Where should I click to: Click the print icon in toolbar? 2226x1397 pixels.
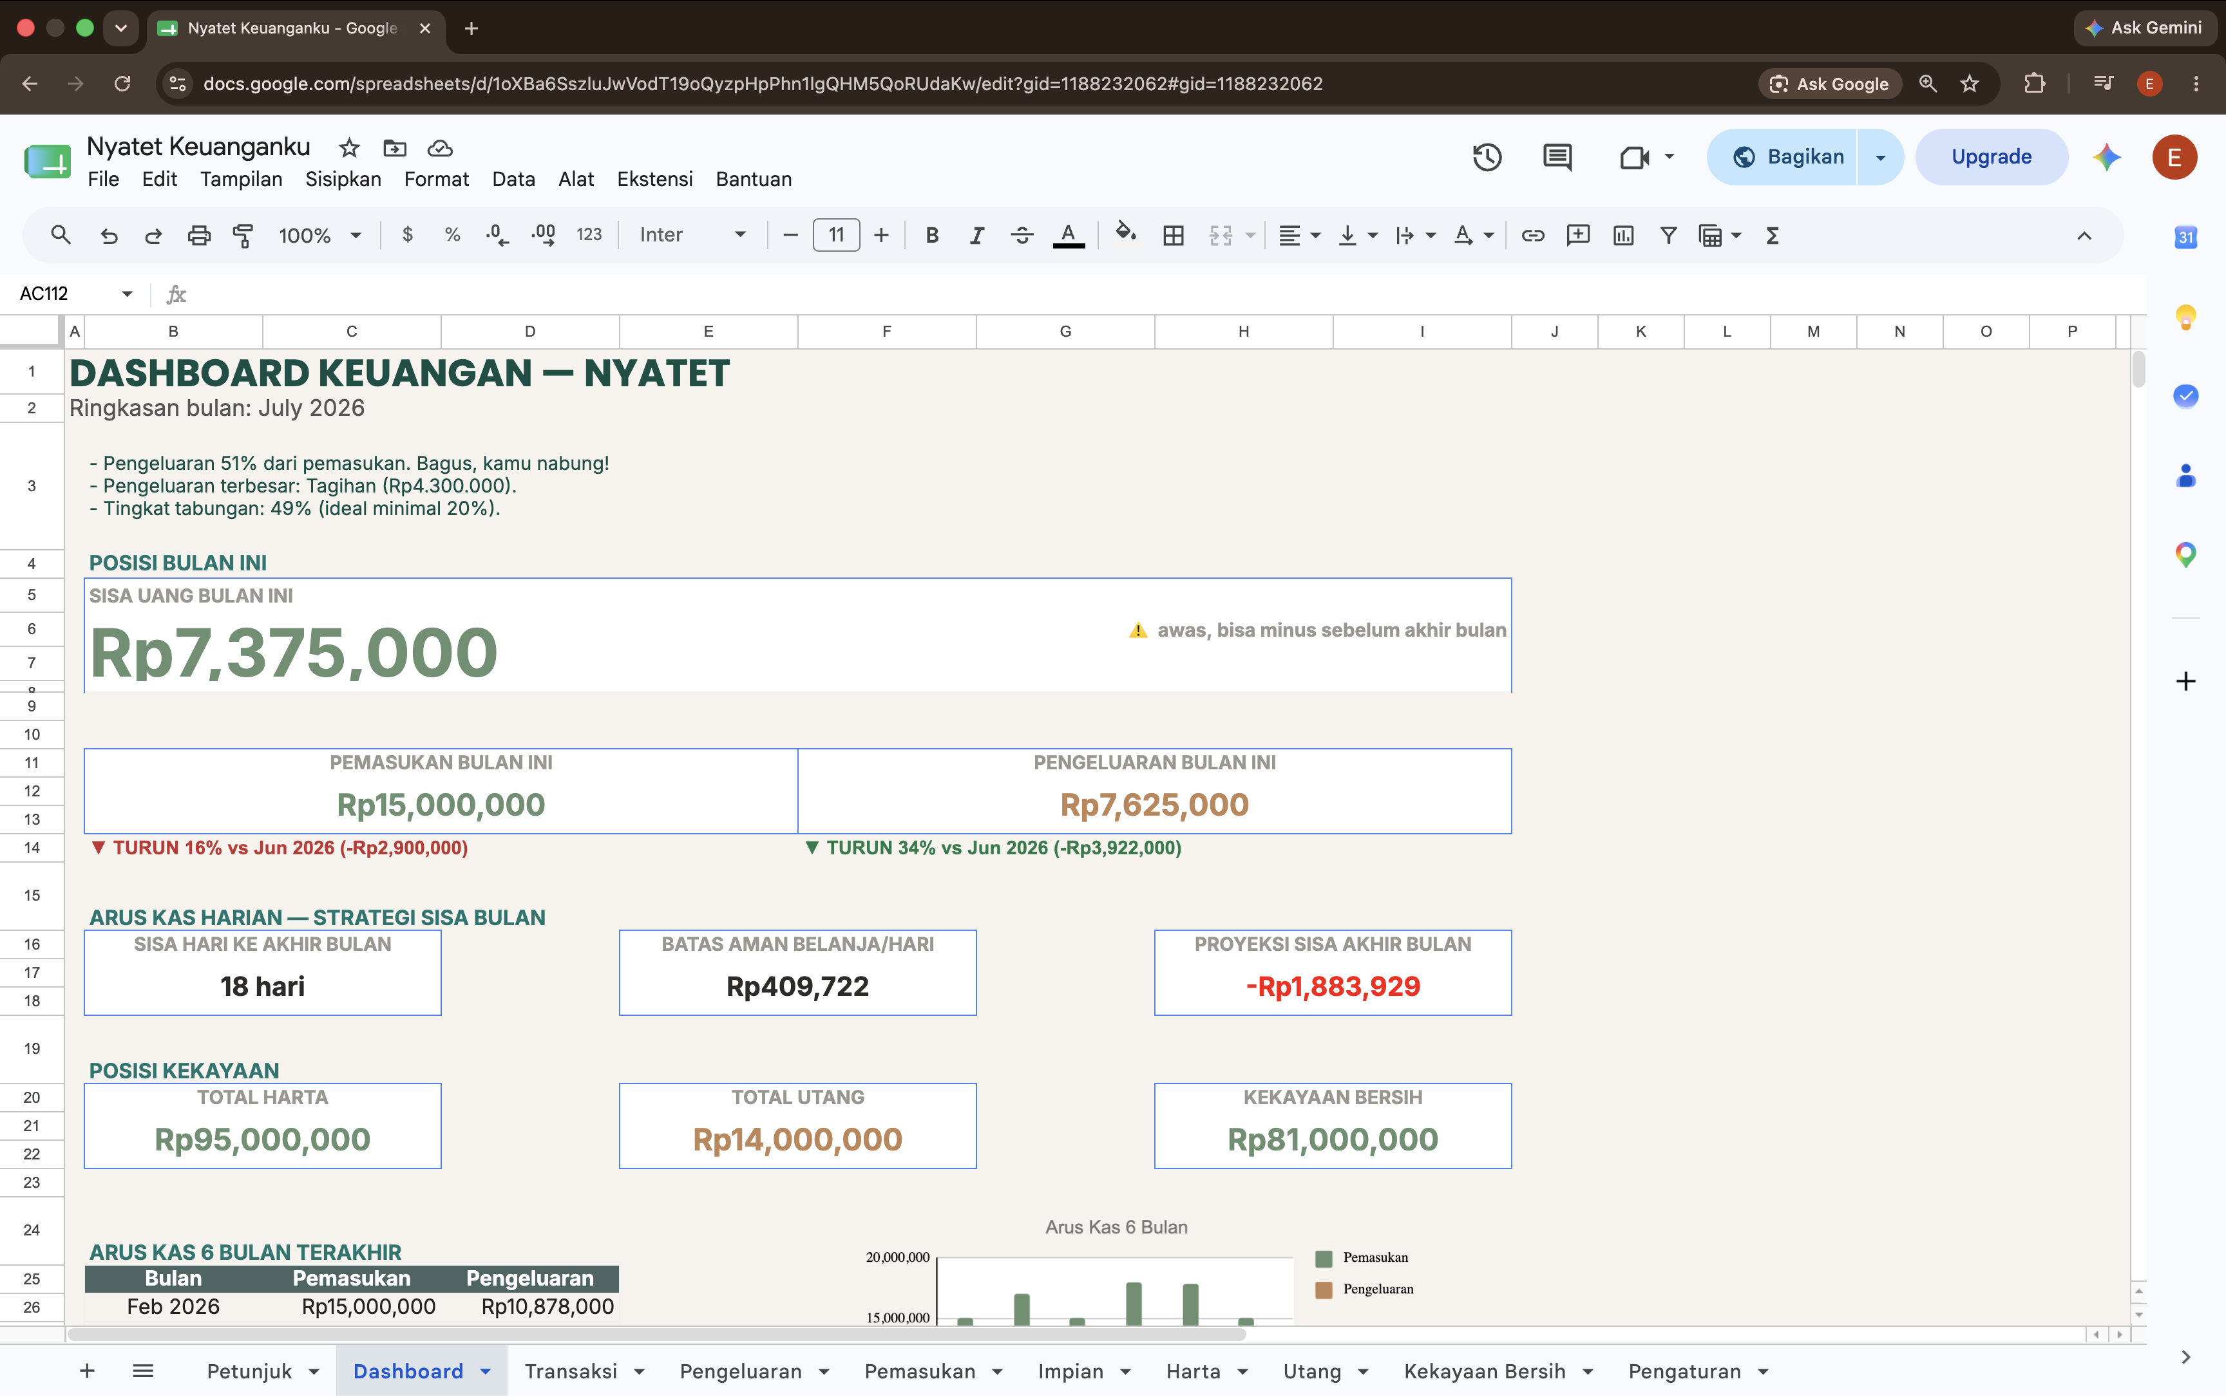pos(199,236)
